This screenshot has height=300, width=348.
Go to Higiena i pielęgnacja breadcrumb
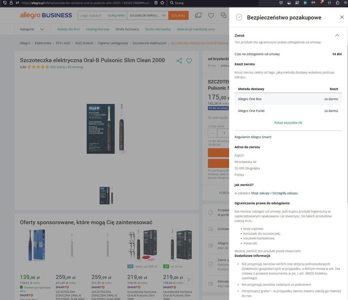[x=113, y=43]
